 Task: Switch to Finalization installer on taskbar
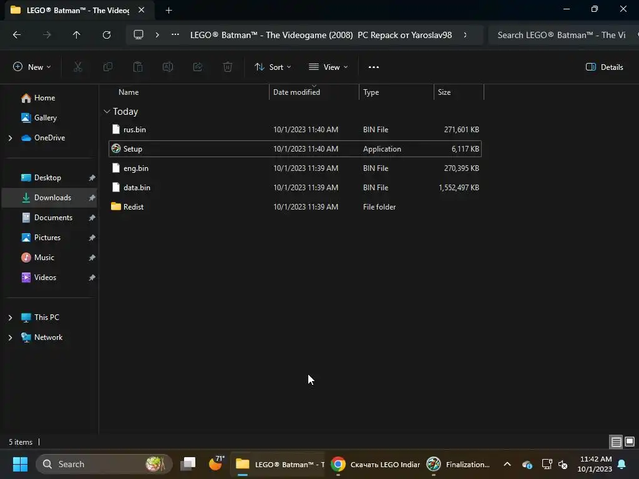coord(458,464)
